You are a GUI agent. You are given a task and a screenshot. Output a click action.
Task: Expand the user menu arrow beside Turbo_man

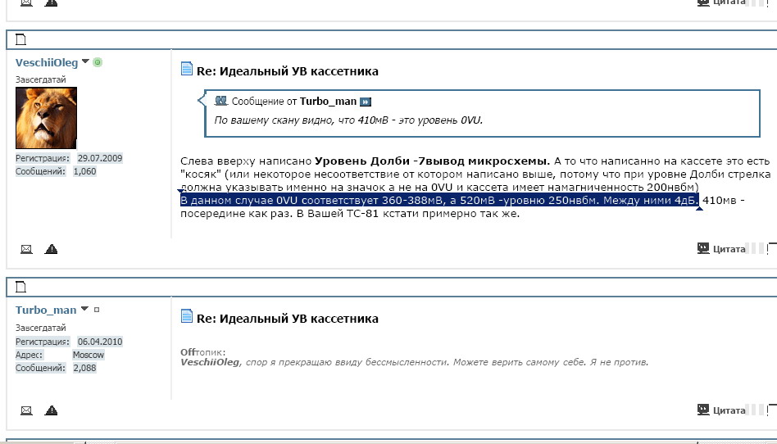(84, 310)
